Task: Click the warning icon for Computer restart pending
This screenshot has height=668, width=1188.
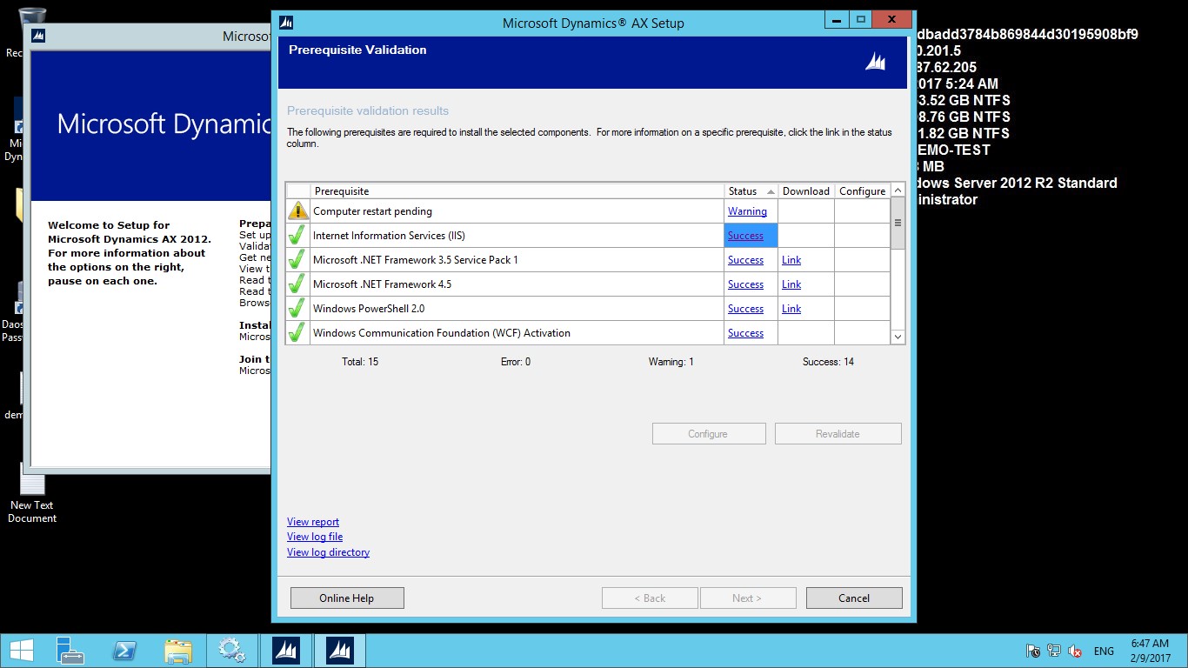Action: click(x=298, y=210)
